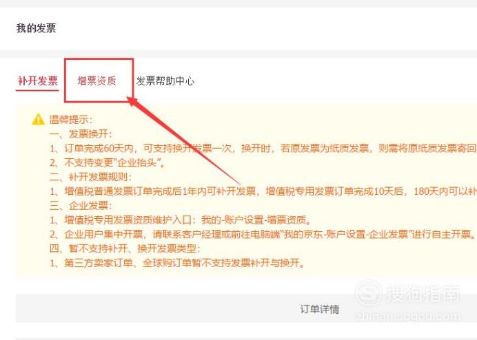Click the 一、发票换开 section heading

click(81, 134)
